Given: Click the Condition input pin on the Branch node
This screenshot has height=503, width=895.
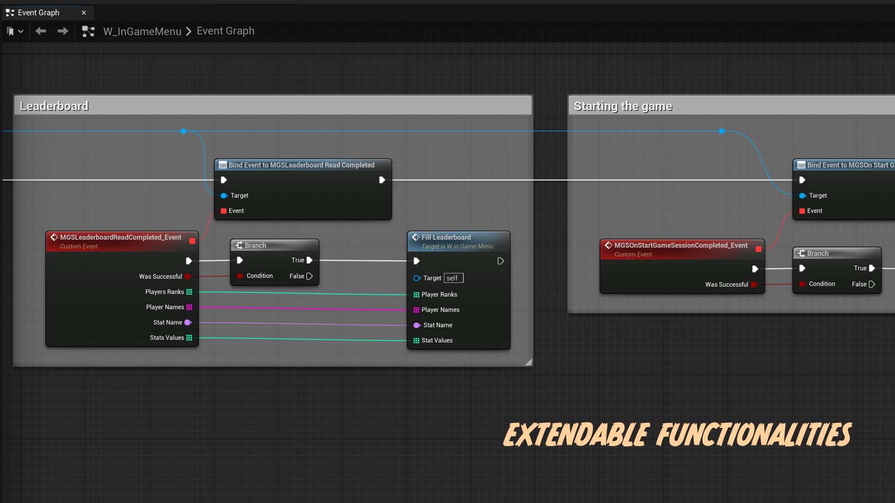Looking at the screenshot, I should point(241,276).
